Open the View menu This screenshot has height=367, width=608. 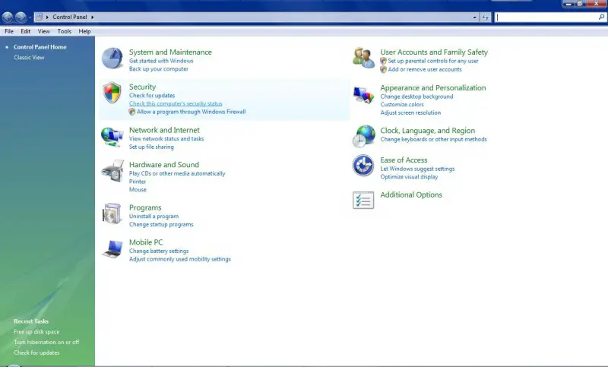point(44,31)
